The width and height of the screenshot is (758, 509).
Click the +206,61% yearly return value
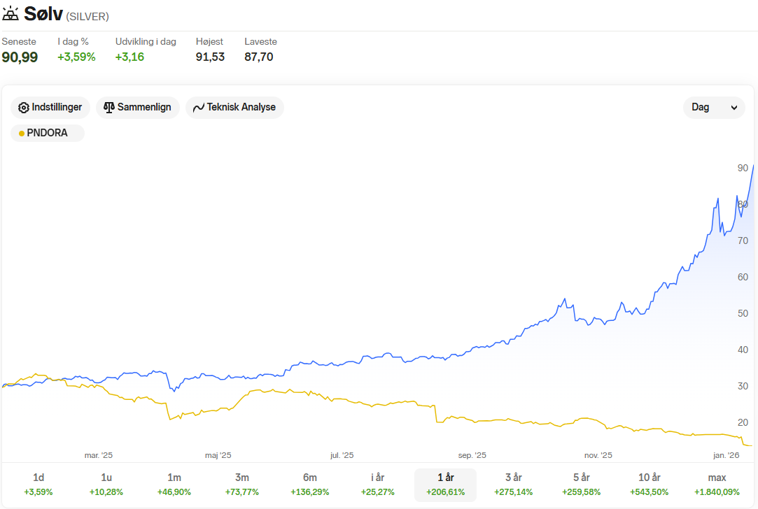point(445,492)
